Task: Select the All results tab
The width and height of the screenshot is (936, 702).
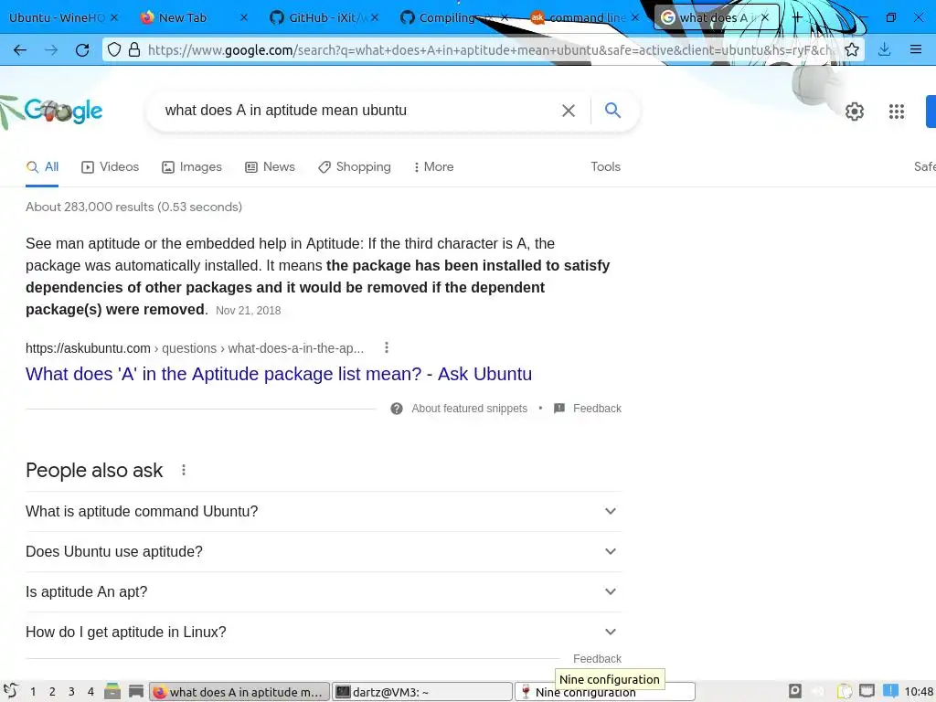Action: coord(42,167)
